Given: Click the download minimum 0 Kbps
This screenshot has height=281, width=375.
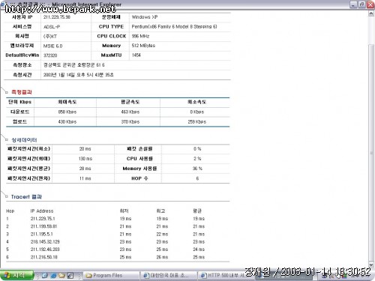Looking at the screenshot, I should (197, 112).
